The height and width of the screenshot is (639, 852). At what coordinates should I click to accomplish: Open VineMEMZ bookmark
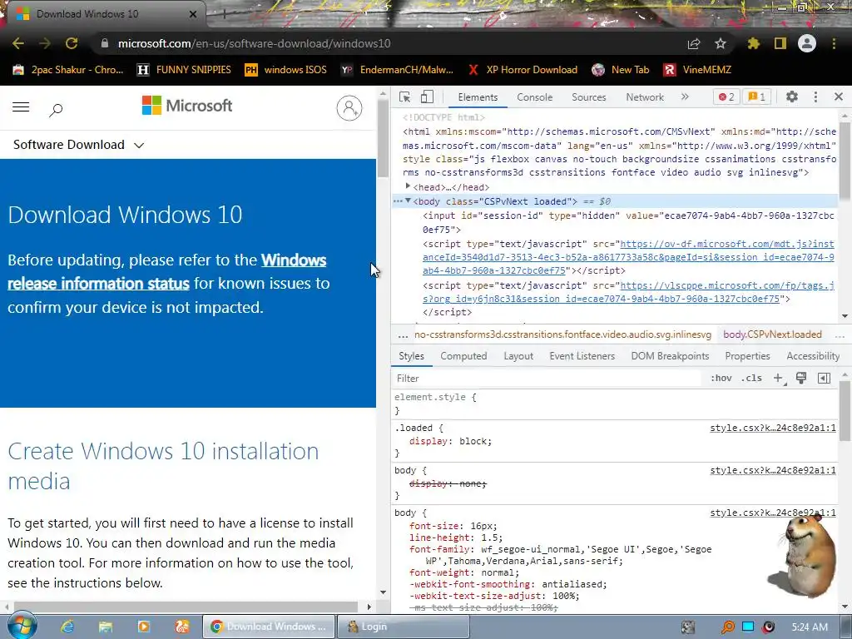tap(697, 70)
